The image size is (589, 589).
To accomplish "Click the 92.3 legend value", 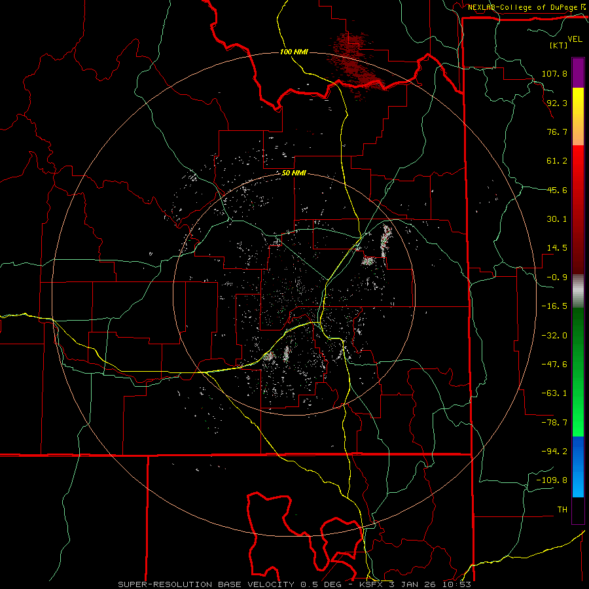I will tap(557, 103).
